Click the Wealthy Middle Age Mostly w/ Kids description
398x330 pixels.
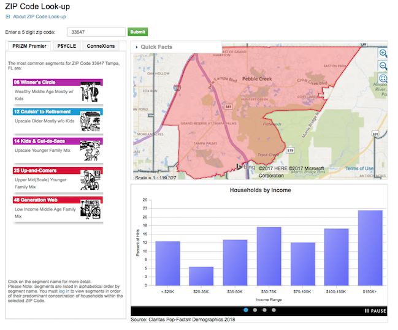pos(44,95)
